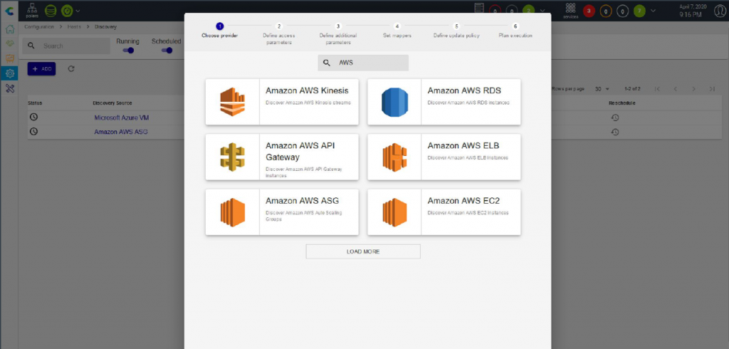The height and width of the screenshot is (349, 729).
Task: Click the Hosts breadcrumb
Action: [x=74, y=27]
